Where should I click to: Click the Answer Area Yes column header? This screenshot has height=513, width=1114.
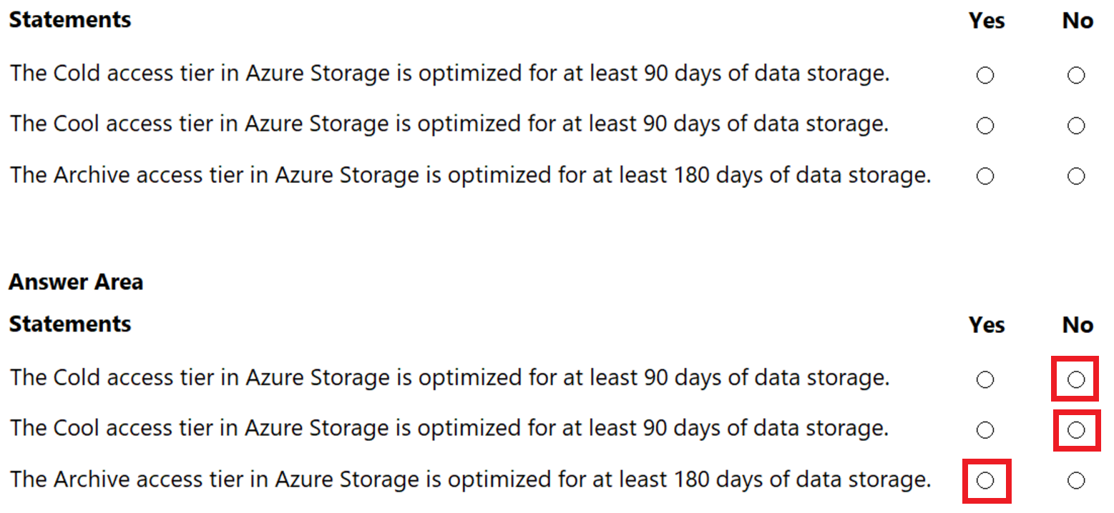(987, 325)
